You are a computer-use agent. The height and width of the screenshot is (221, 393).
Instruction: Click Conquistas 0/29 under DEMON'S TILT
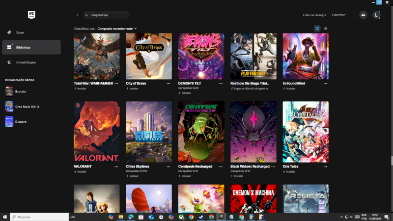(x=188, y=88)
